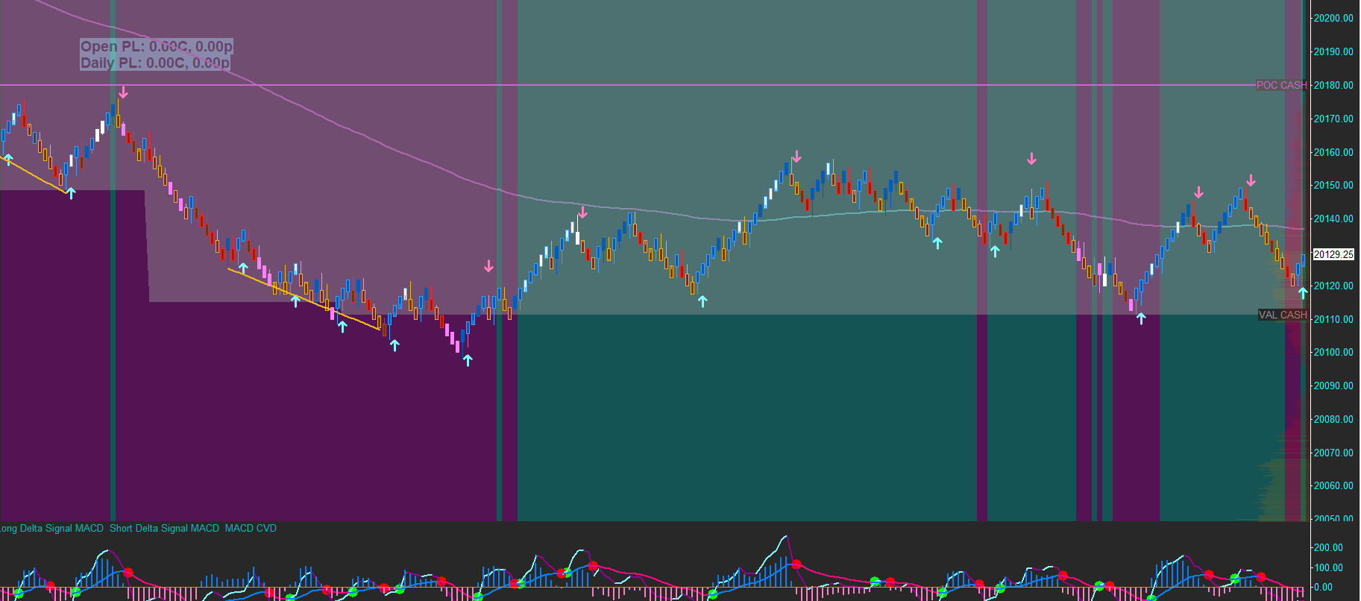Click the 20200.00 label on the price axis
The height and width of the screenshot is (601, 1361).
pyautogui.click(x=1333, y=19)
